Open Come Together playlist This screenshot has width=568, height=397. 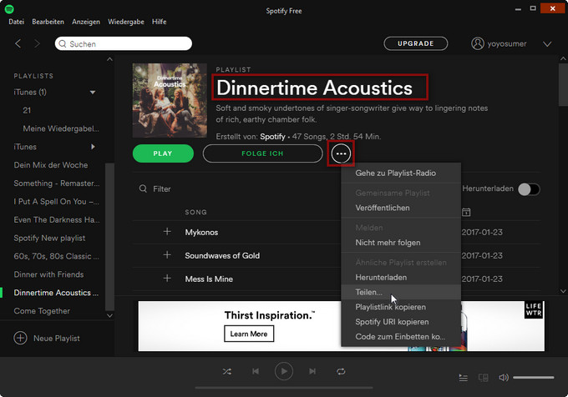42,311
